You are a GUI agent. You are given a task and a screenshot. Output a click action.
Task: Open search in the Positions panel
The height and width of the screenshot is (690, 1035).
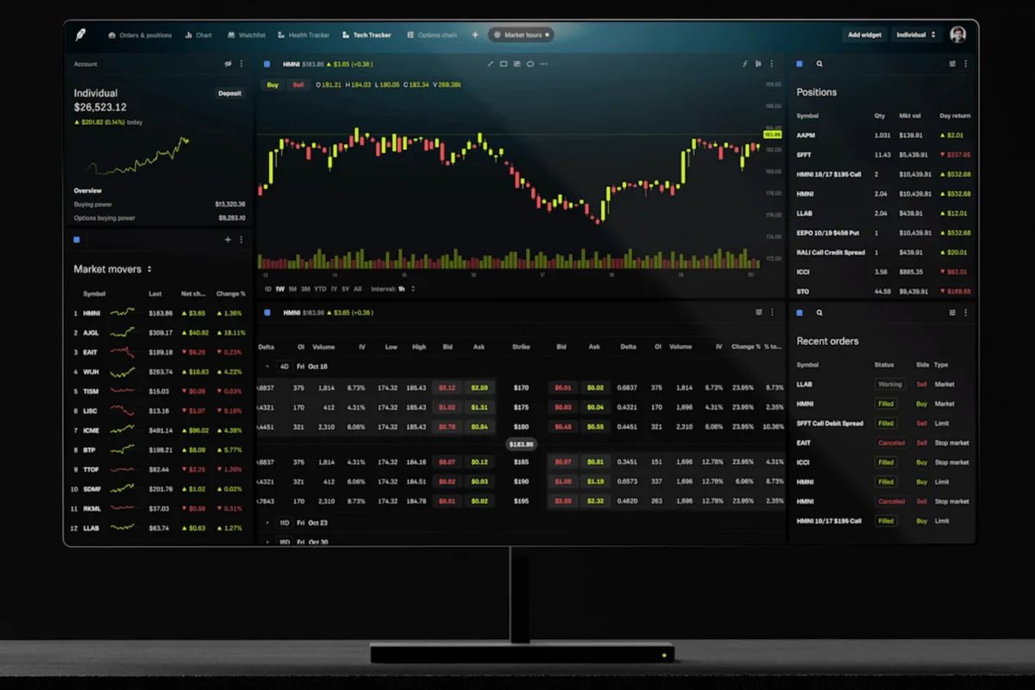point(819,64)
